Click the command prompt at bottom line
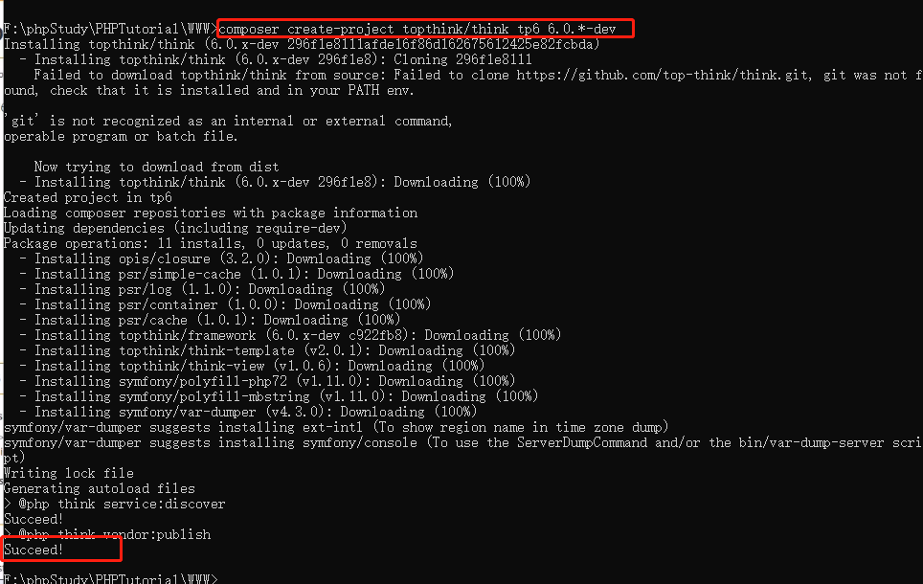The width and height of the screenshot is (923, 584). [x=111, y=578]
